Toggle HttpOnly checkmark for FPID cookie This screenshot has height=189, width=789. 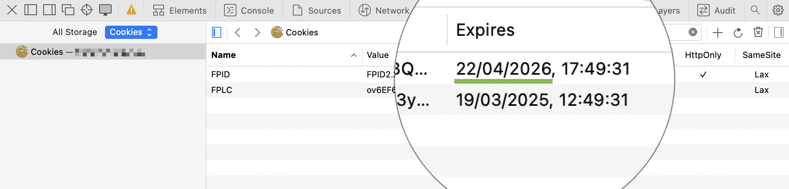tap(703, 75)
